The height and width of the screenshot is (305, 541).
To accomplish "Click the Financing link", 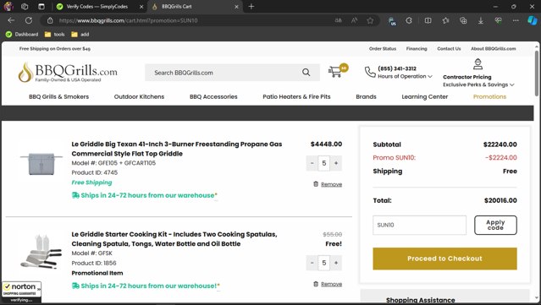I will [417, 49].
